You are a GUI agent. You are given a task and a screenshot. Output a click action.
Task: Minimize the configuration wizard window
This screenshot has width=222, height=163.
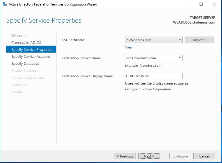[188, 4]
